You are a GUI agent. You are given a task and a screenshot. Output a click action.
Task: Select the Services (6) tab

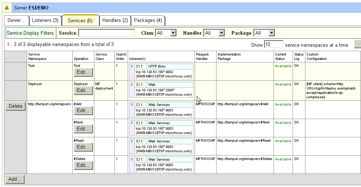(x=80, y=20)
